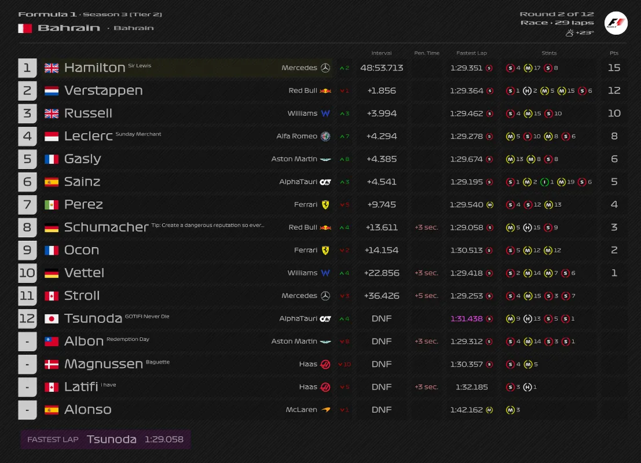Click the Mercedes logo in Hamilton's row
This screenshot has height=463, width=641.
pyautogui.click(x=325, y=68)
